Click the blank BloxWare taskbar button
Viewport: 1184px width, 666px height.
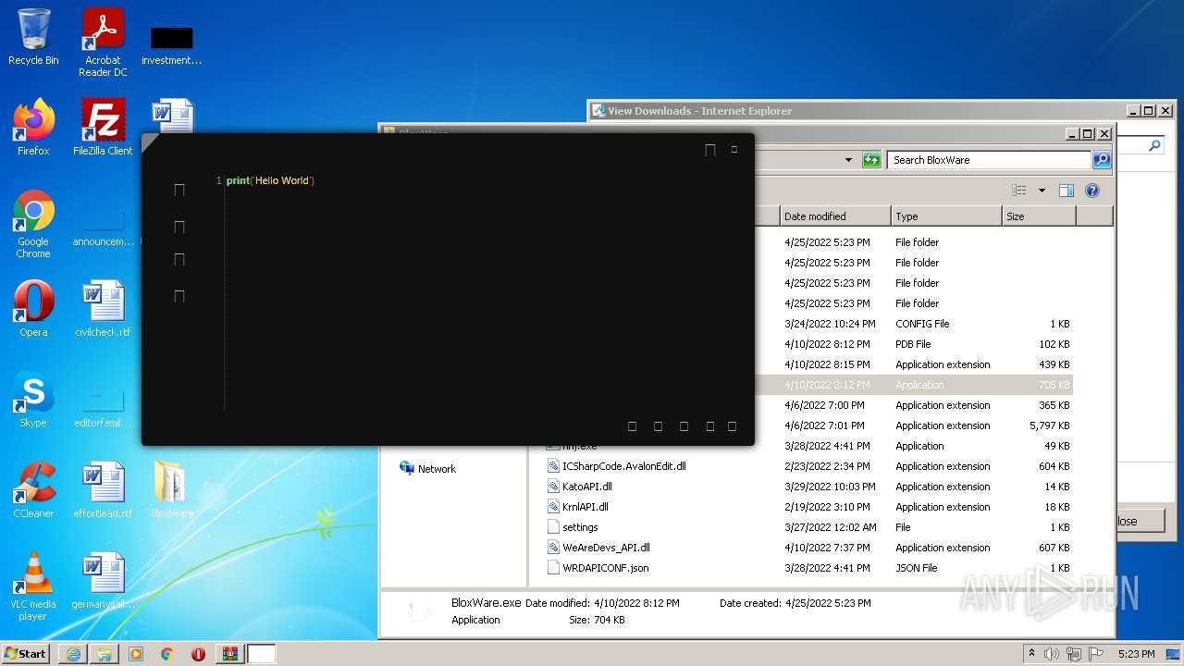click(x=262, y=654)
